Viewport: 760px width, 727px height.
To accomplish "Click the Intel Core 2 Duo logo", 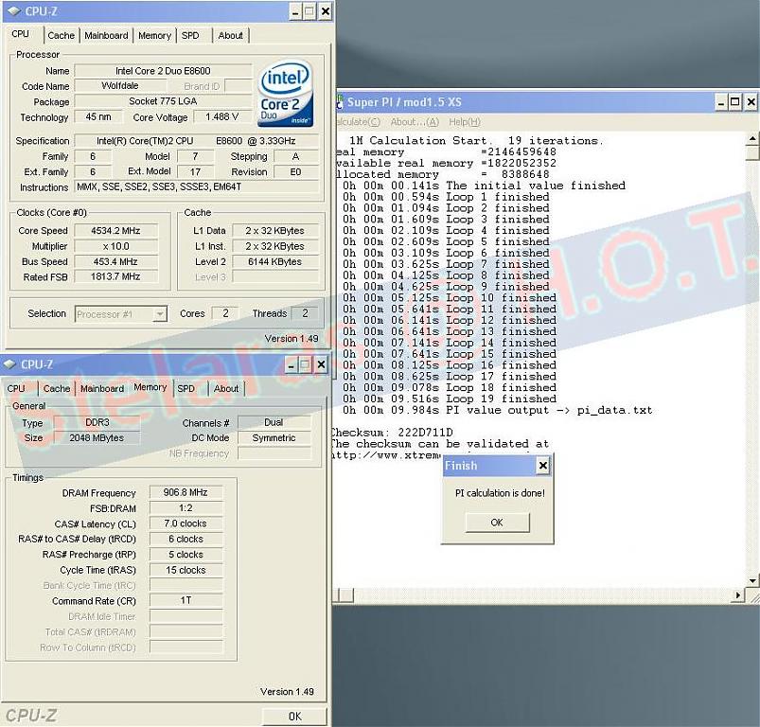I will pos(285,93).
